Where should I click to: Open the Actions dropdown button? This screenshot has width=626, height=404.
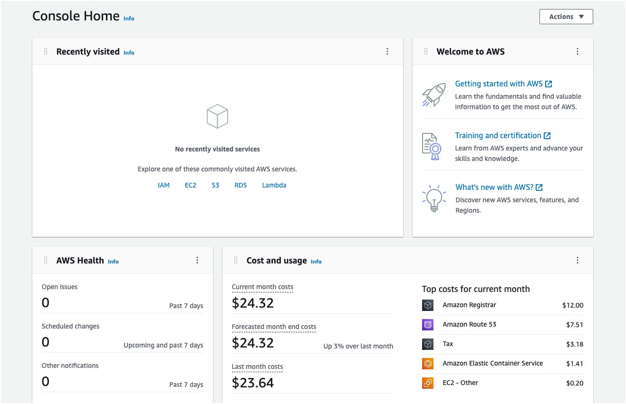(566, 17)
